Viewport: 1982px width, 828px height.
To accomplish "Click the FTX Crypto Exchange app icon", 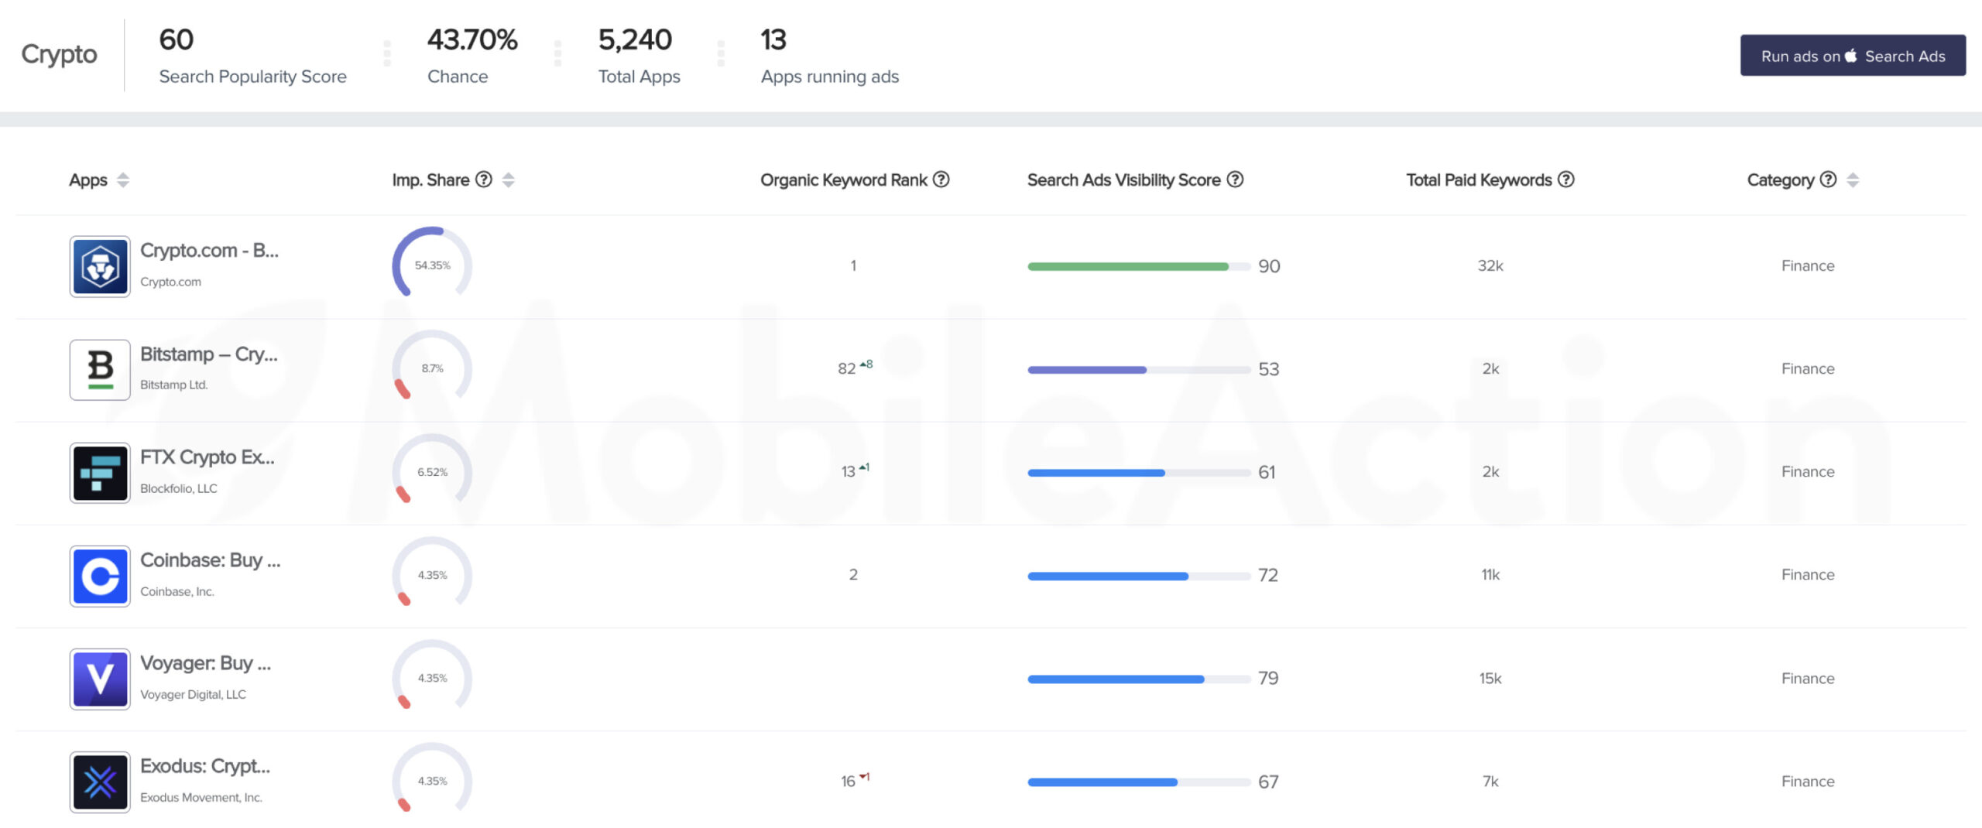I will 100,473.
